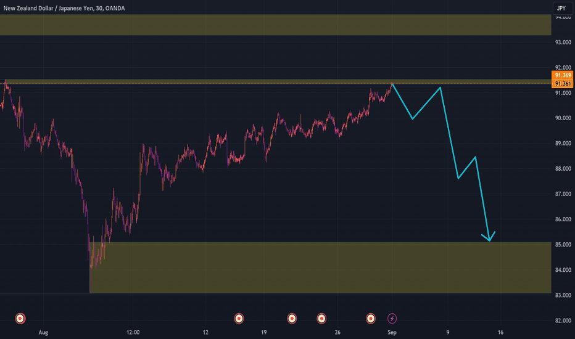Viewport: 575px width, 339px height.
Task: Open the event marker between dates 12 and 19
Action: [x=239, y=319]
